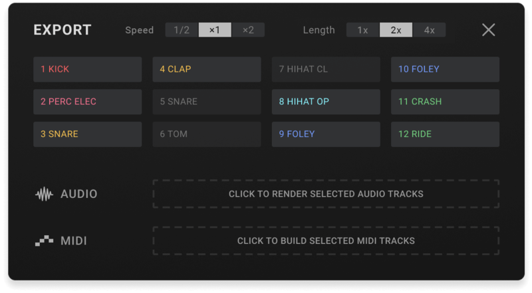Screen dimensions: 532x293
Task: Enable the 7 HIHAT CL track
Action: tap(326, 69)
